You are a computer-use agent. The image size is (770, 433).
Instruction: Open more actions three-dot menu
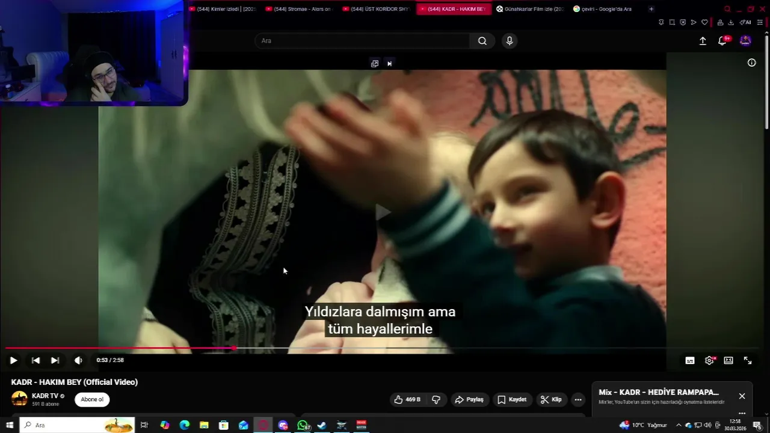click(x=578, y=399)
